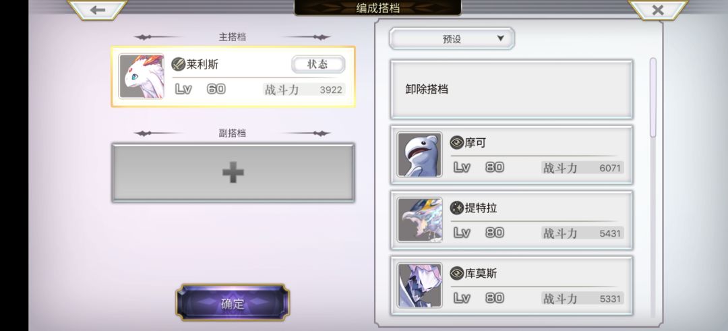
Task: Select 库莫斯 portrait thumbnail
Action: coord(420,286)
